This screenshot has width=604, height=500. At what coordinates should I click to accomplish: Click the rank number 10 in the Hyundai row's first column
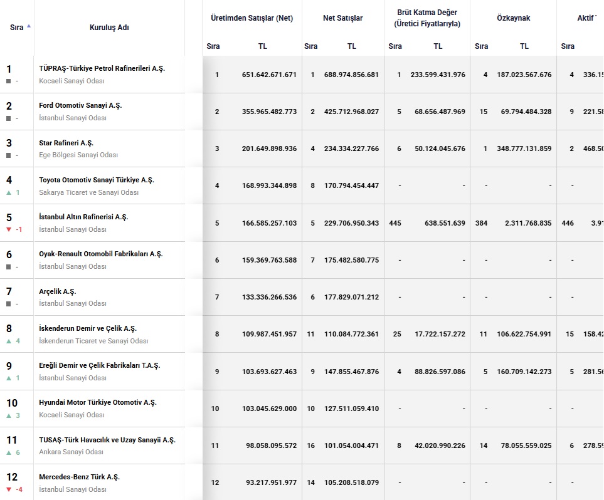point(12,403)
